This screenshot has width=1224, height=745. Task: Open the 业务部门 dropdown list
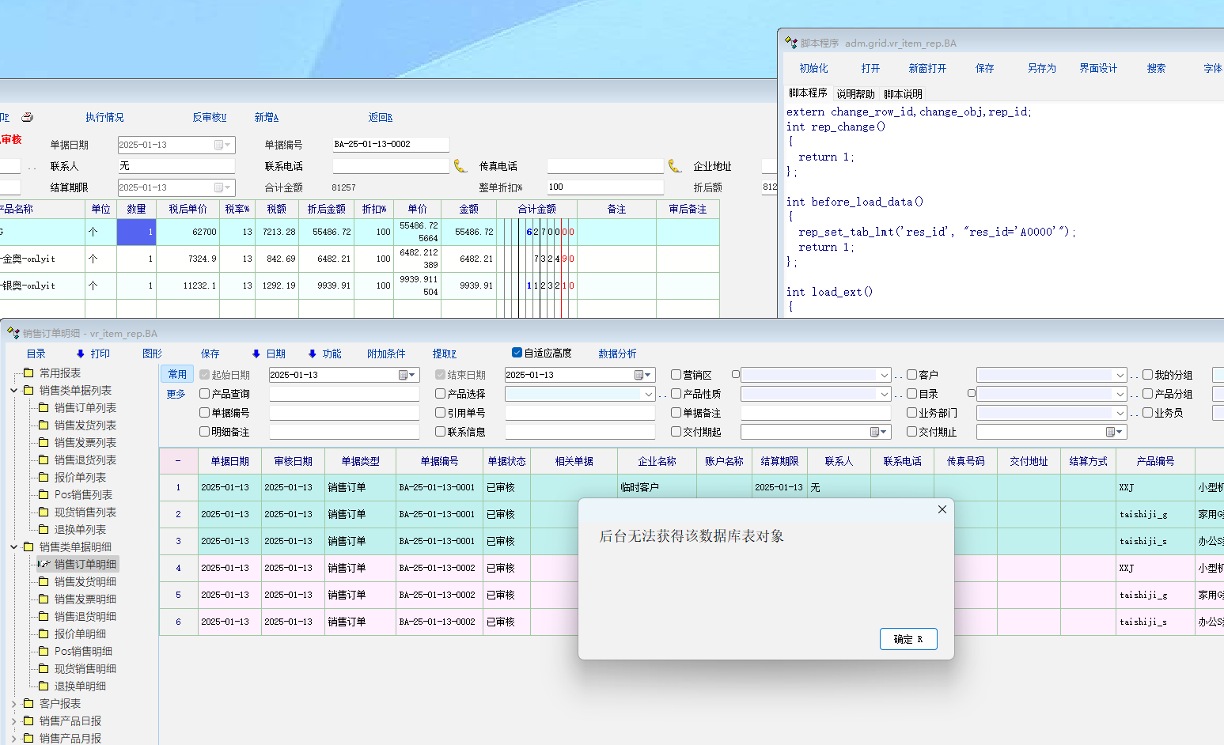(1120, 413)
